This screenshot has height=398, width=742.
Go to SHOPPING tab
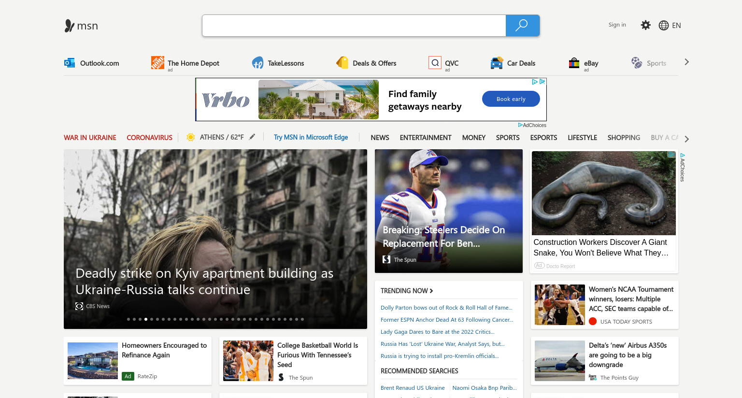pyautogui.click(x=624, y=138)
